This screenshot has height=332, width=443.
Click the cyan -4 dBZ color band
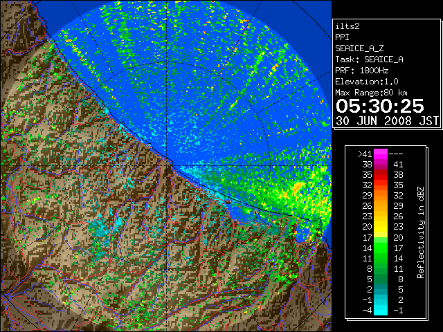pos(381,310)
